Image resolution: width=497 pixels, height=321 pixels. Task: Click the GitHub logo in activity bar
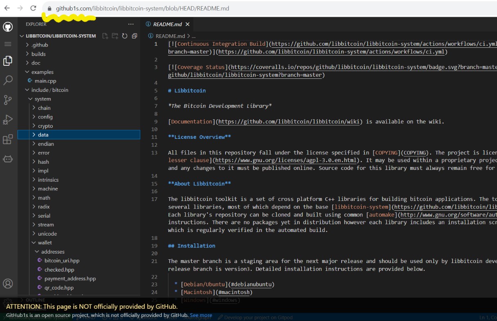[8, 27]
